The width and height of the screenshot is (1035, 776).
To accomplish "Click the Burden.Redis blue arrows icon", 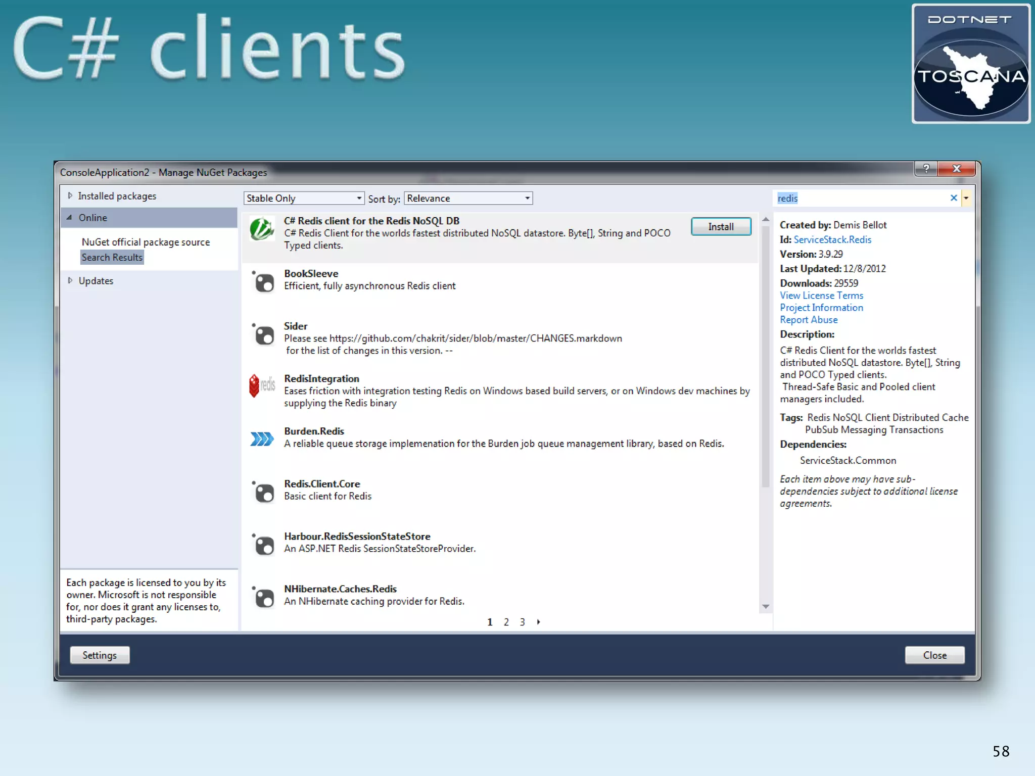I will point(262,439).
